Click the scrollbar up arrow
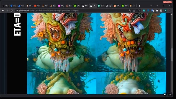This screenshot has height=99, width=176. pyautogui.click(x=172, y=14)
